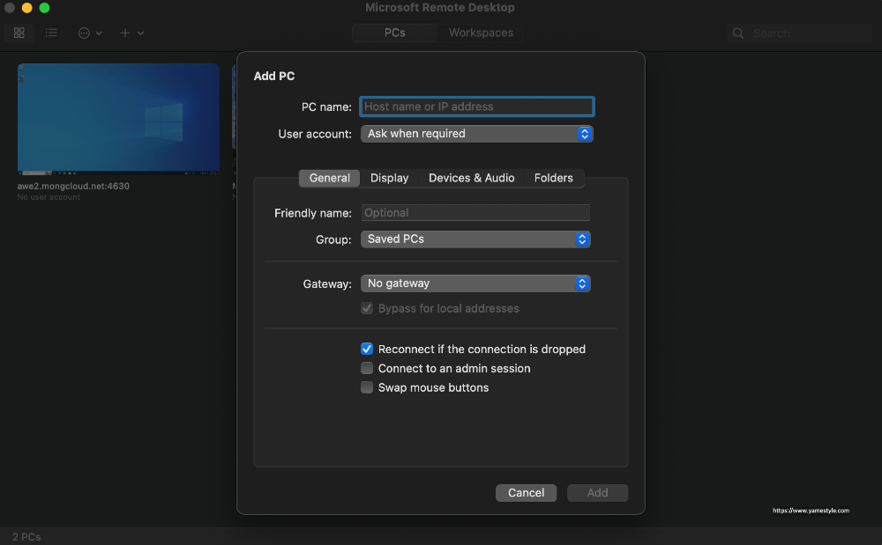Screen dimensions: 882x545
Task: Switch to grid view icon
Action: click(x=19, y=33)
